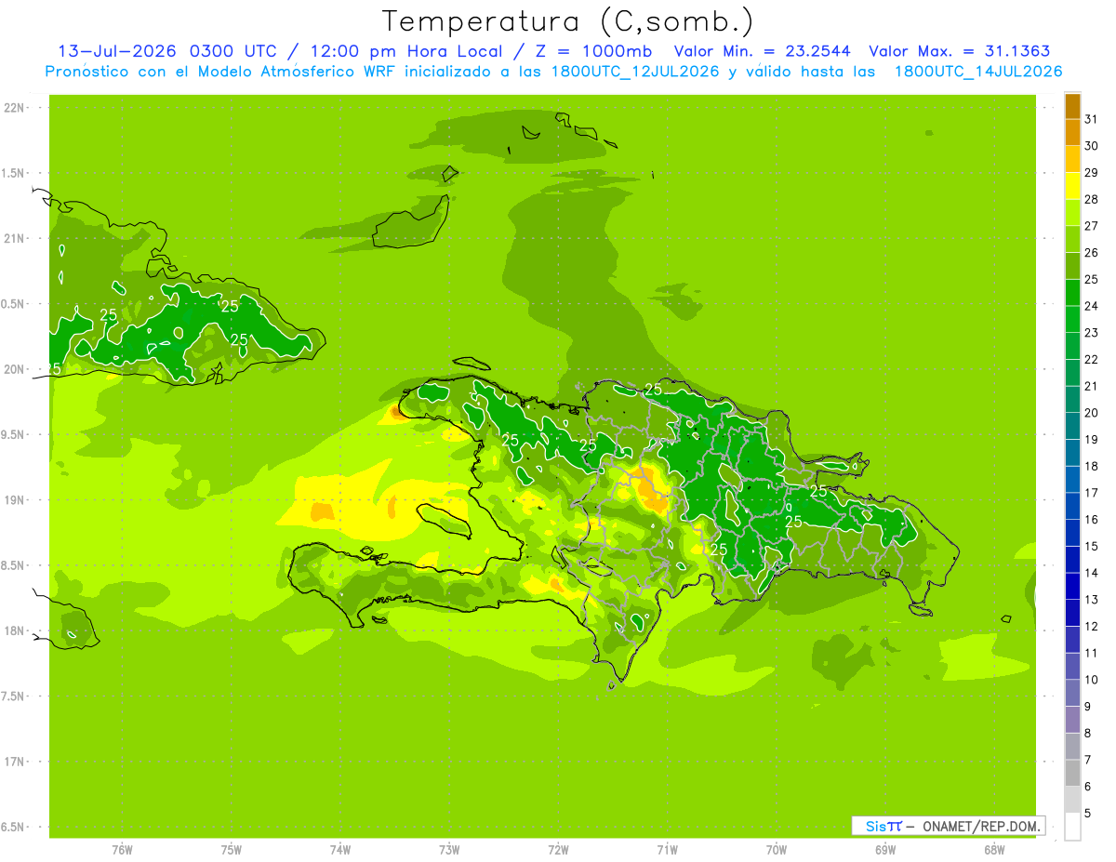Click the 72W longitude axis label
The height and width of the screenshot is (862, 1116).
558,850
